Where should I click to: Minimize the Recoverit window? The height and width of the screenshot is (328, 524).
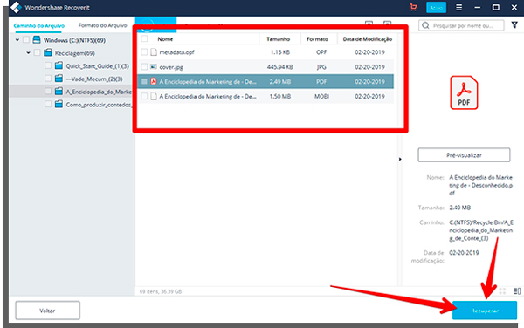(477, 7)
